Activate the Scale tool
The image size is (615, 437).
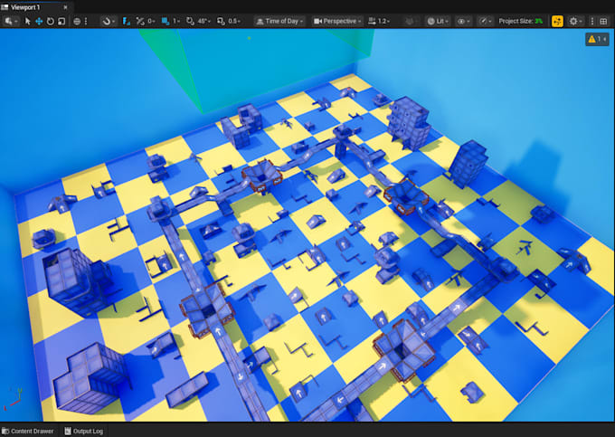click(x=61, y=21)
